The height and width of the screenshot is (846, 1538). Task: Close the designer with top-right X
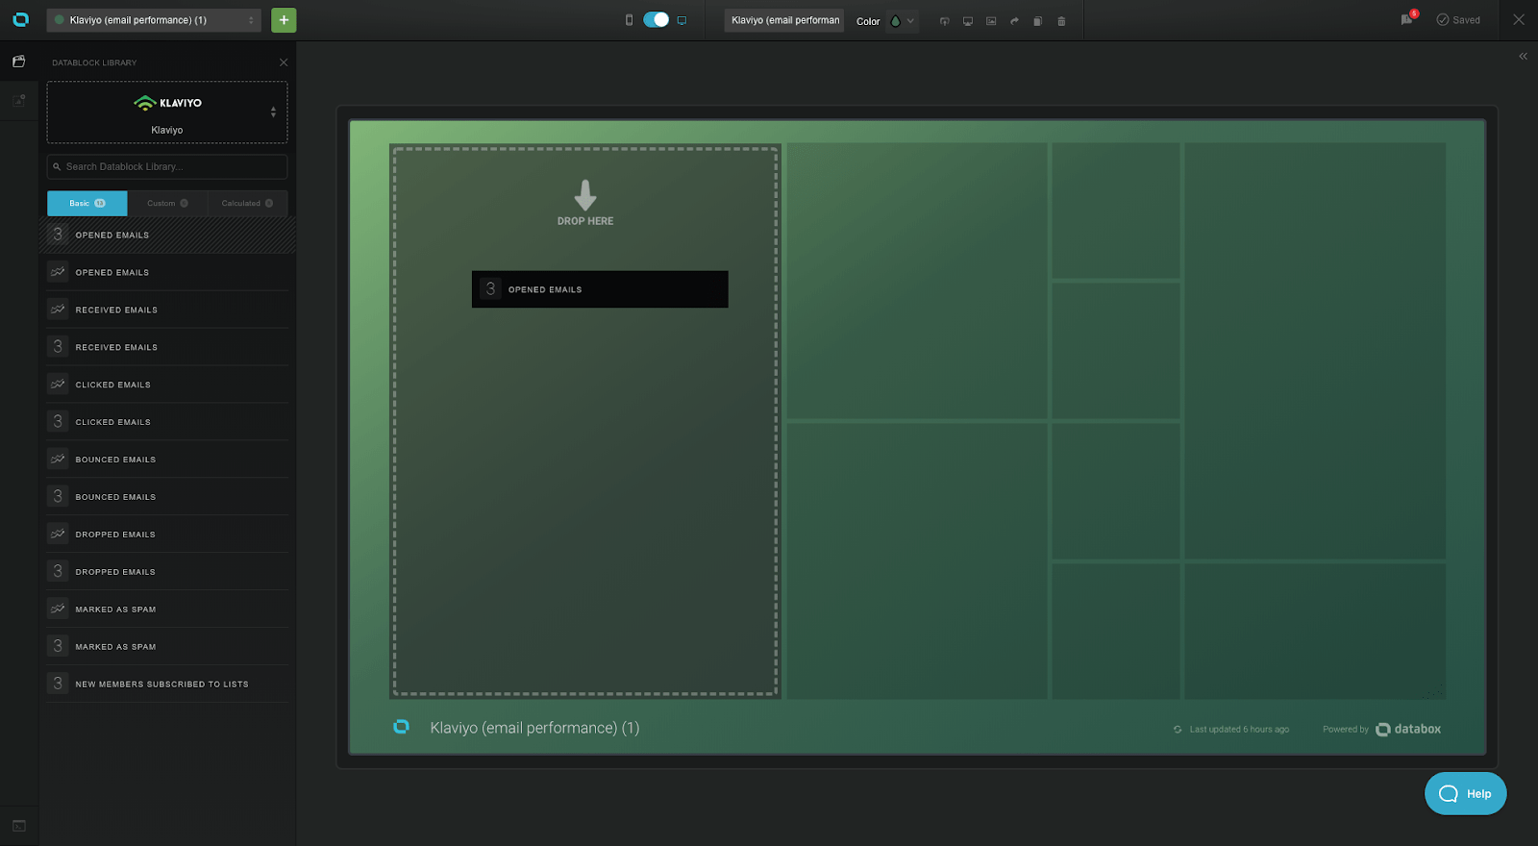pos(1519,19)
